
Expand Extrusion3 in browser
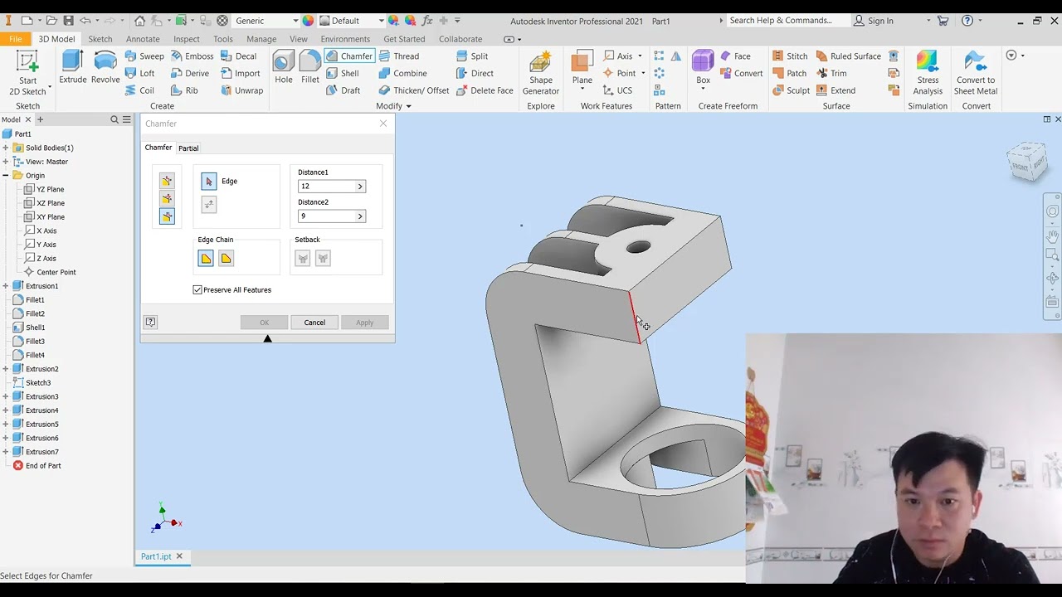6,396
